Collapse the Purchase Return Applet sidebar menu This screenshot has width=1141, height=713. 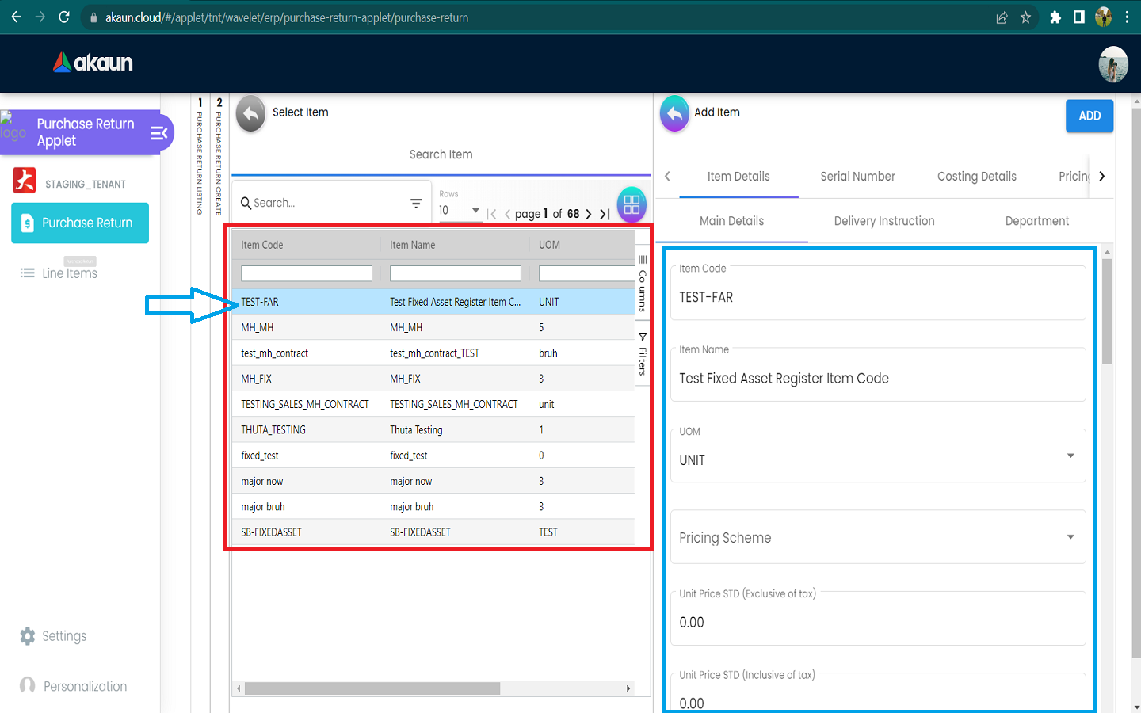pyautogui.click(x=159, y=133)
